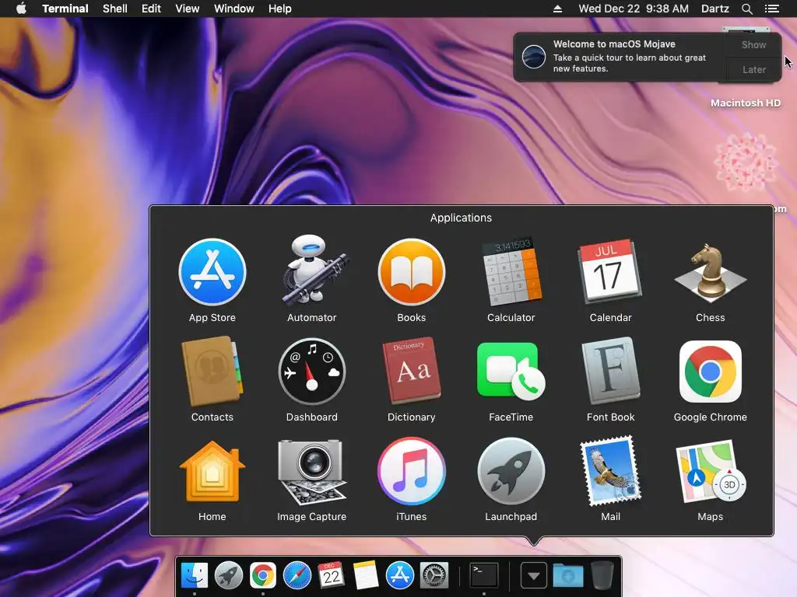
Task: Open the Help menu
Action: point(279,9)
